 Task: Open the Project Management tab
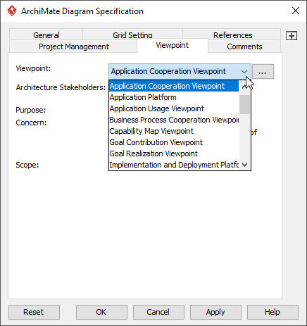point(73,46)
